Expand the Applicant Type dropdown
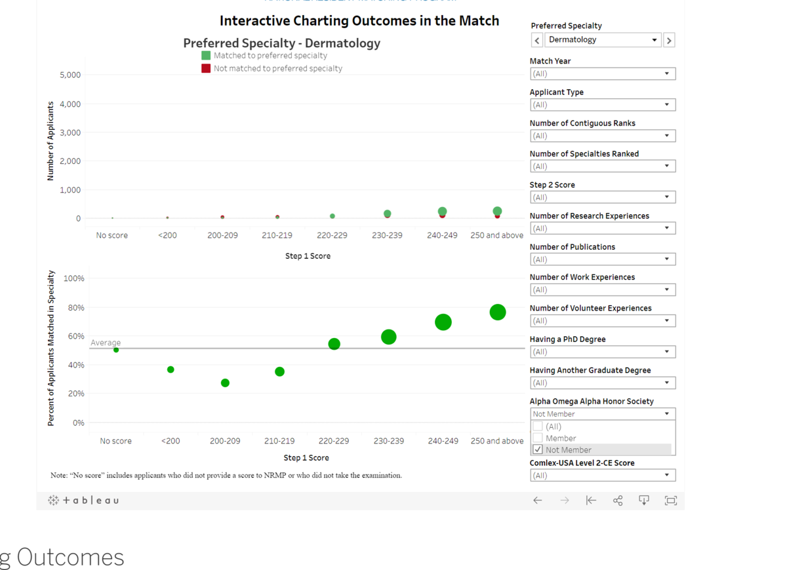 pos(602,105)
